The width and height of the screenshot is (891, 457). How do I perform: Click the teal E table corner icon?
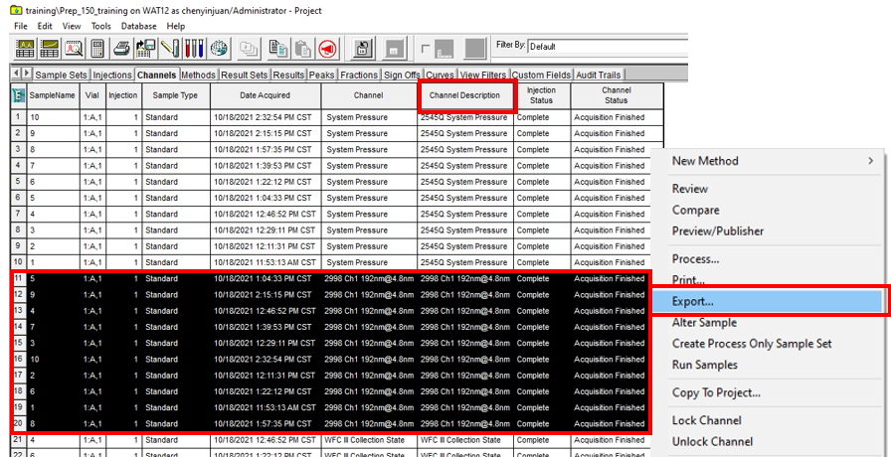coord(18,96)
